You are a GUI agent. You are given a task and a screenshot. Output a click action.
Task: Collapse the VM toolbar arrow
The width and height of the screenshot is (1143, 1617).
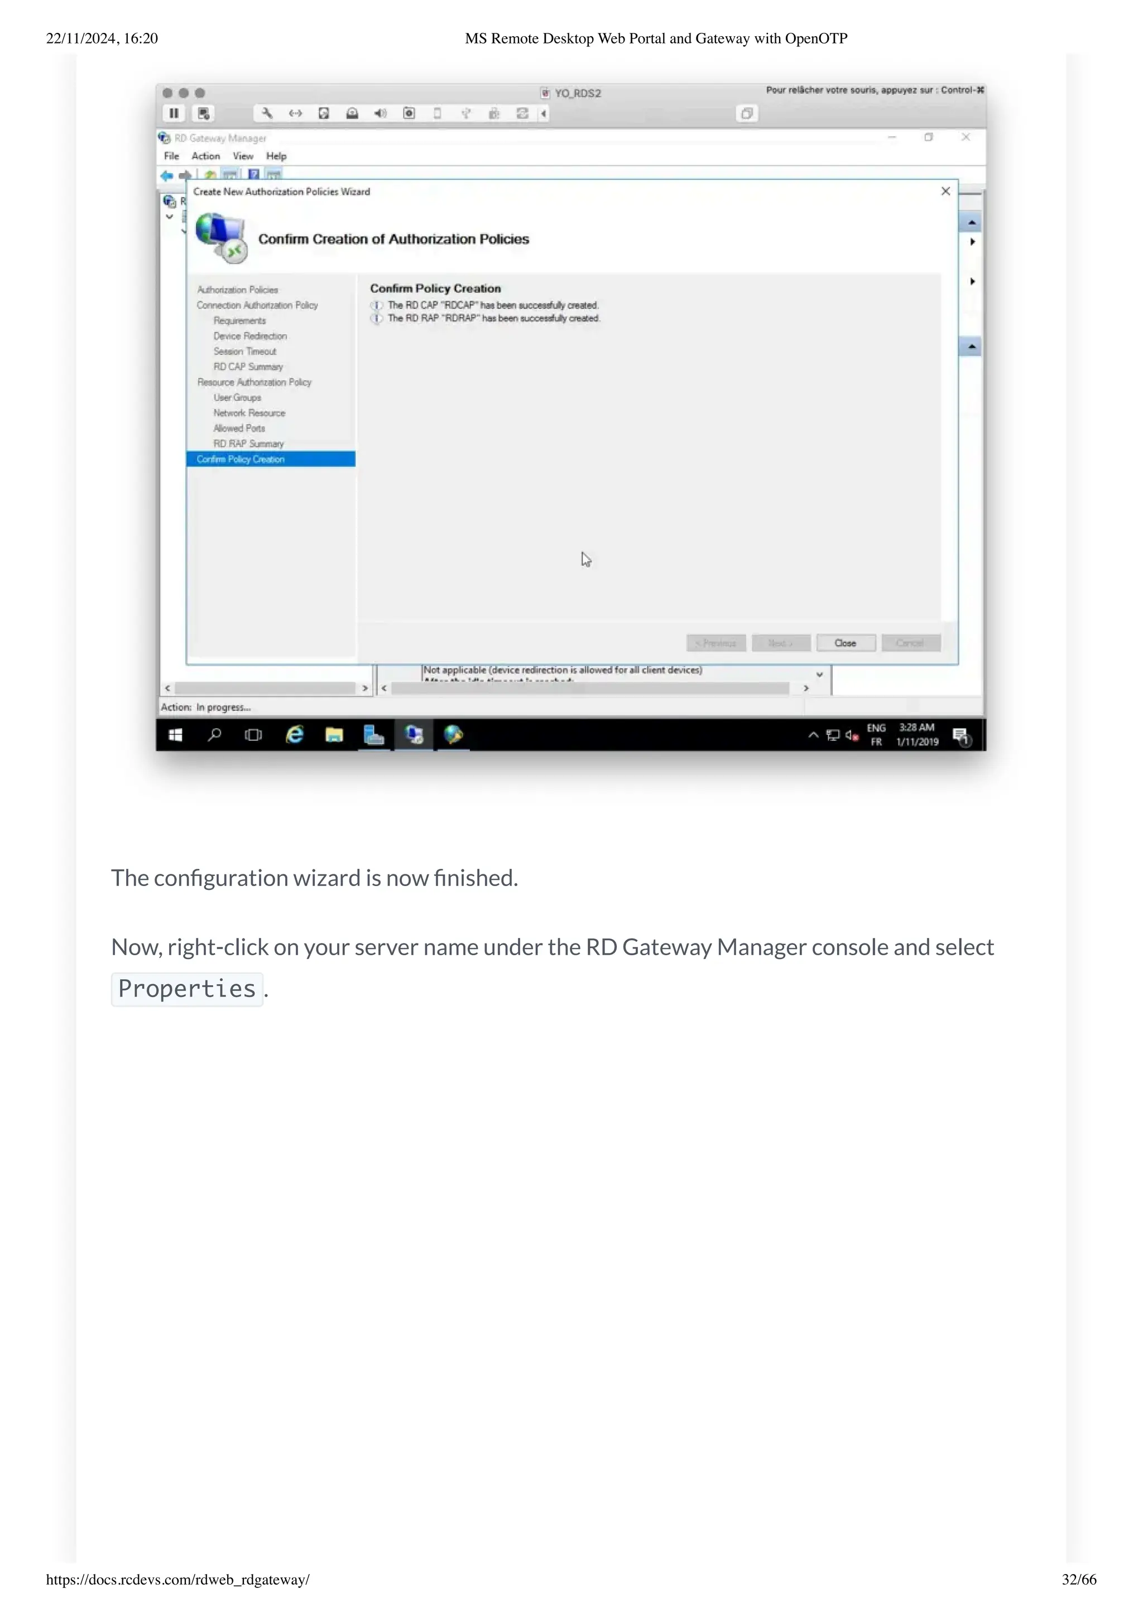pos(544,113)
